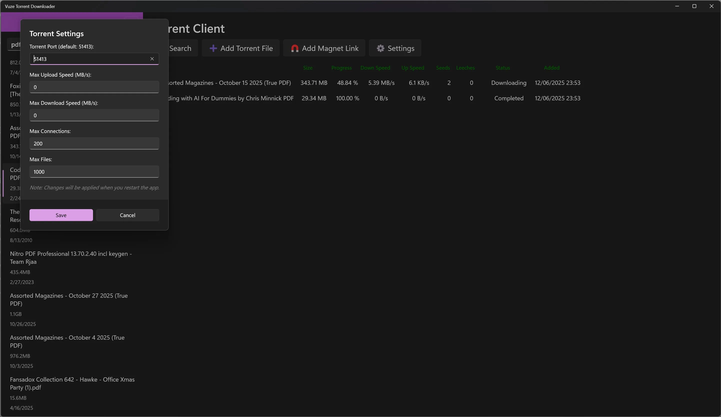721x417 pixels.
Task: Minimize the Vuze Torrent Downloader window
Action: pos(677,6)
